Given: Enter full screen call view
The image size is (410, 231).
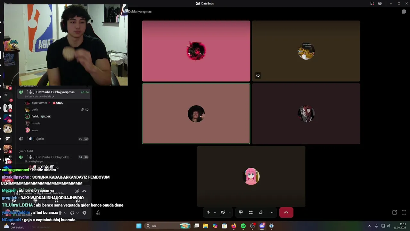Looking at the screenshot, I should pos(404,212).
